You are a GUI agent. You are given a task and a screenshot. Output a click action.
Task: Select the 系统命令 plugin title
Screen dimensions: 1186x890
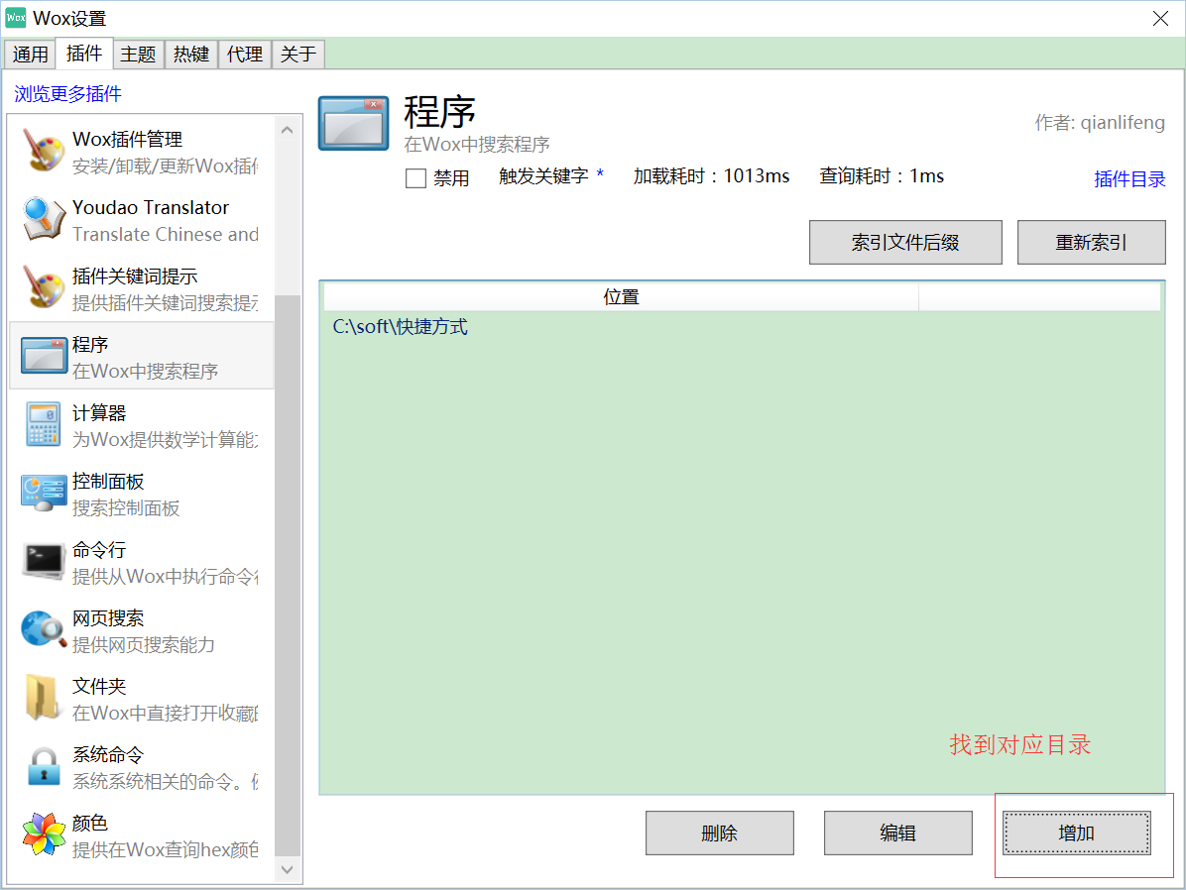point(108,755)
